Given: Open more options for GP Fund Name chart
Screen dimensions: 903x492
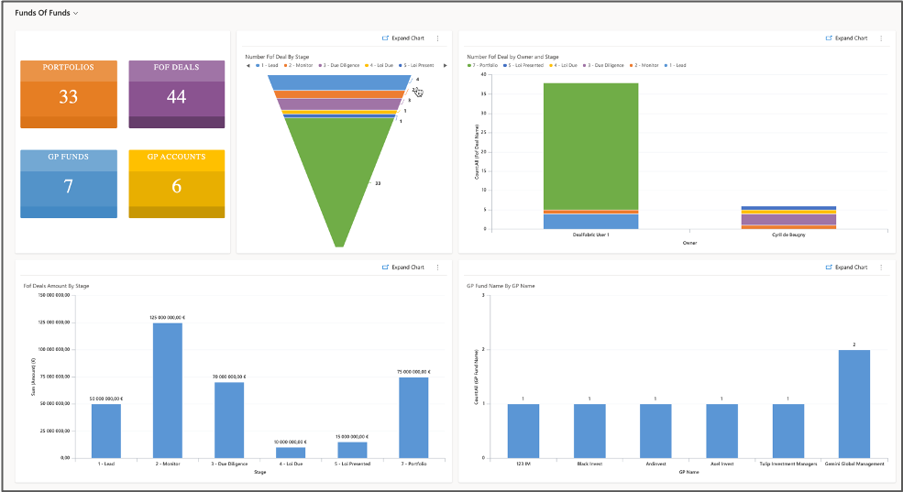Looking at the screenshot, I should [881, 267].
